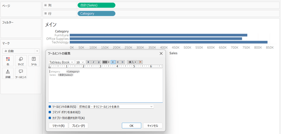Open the Tableau Book font dropdown
Image resolution: width=281 pixels, height=134 pixels.
tap(61, 62)
